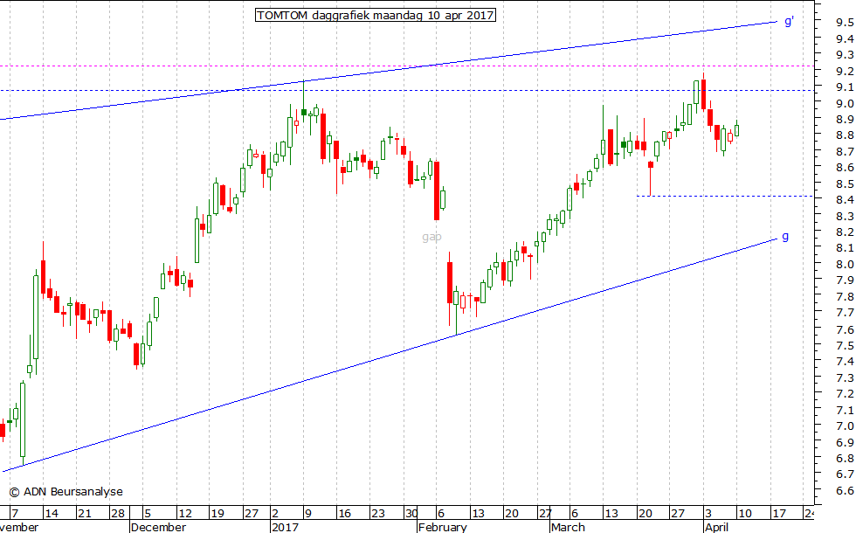The image size is (856, 533).
Task: Click the '© ADN Beursanalyse' copyright text
Action: (66, 492)
